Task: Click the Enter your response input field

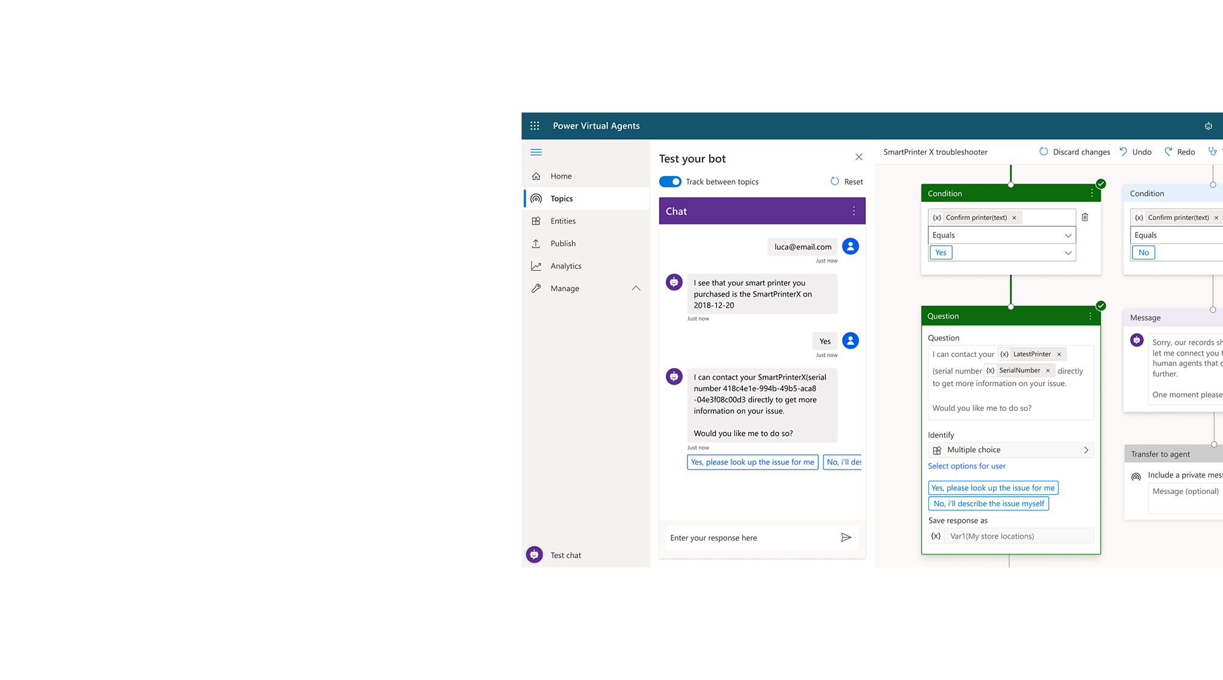Action: (x=752, y=538)
